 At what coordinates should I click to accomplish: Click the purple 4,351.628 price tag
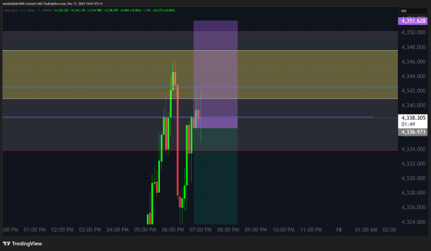(412, 21)
